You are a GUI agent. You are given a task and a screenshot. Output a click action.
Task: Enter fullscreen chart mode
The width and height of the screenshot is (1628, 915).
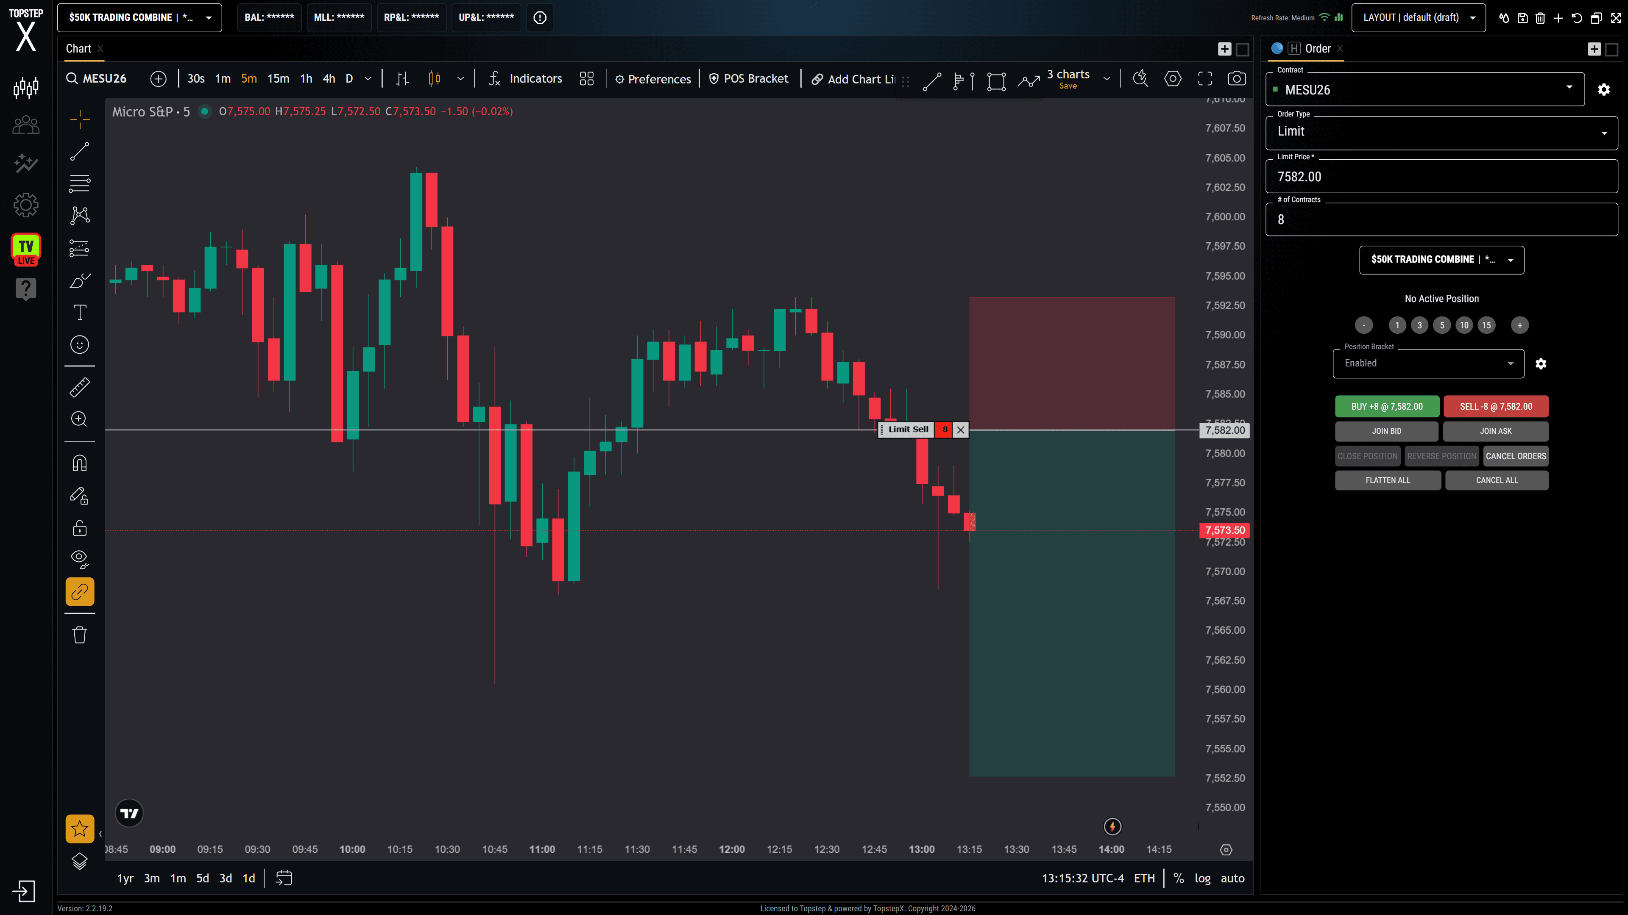(1205, 78)
